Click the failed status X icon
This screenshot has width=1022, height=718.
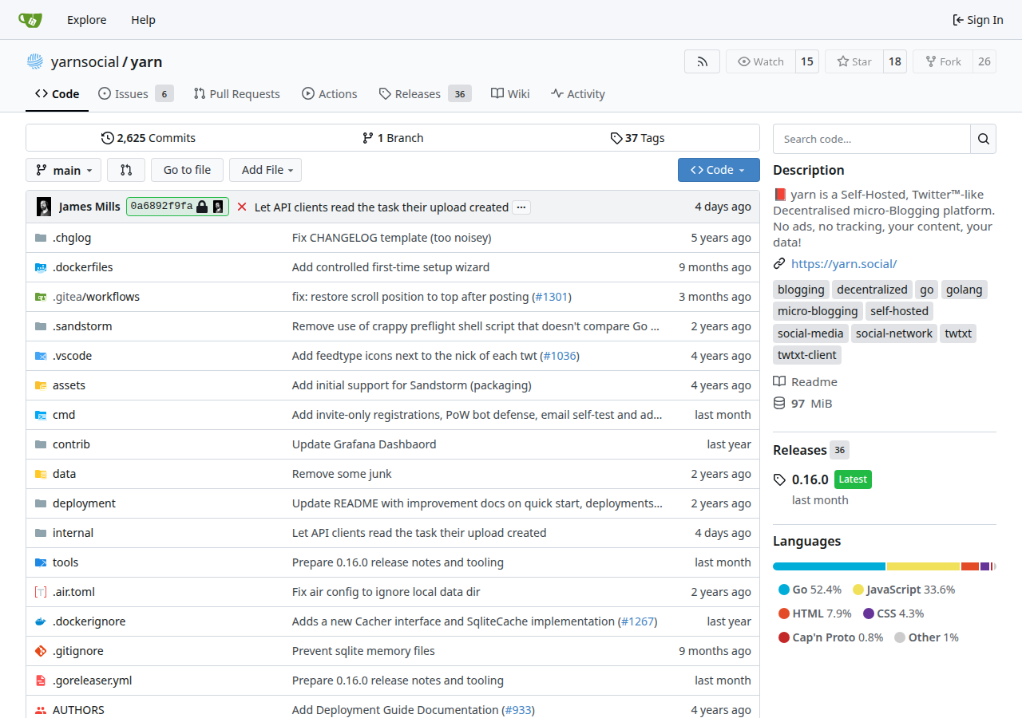(242, 207)
